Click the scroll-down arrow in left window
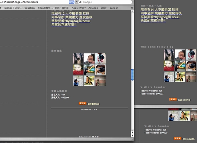This screenshot has width=197, height=143. (132, 135)
